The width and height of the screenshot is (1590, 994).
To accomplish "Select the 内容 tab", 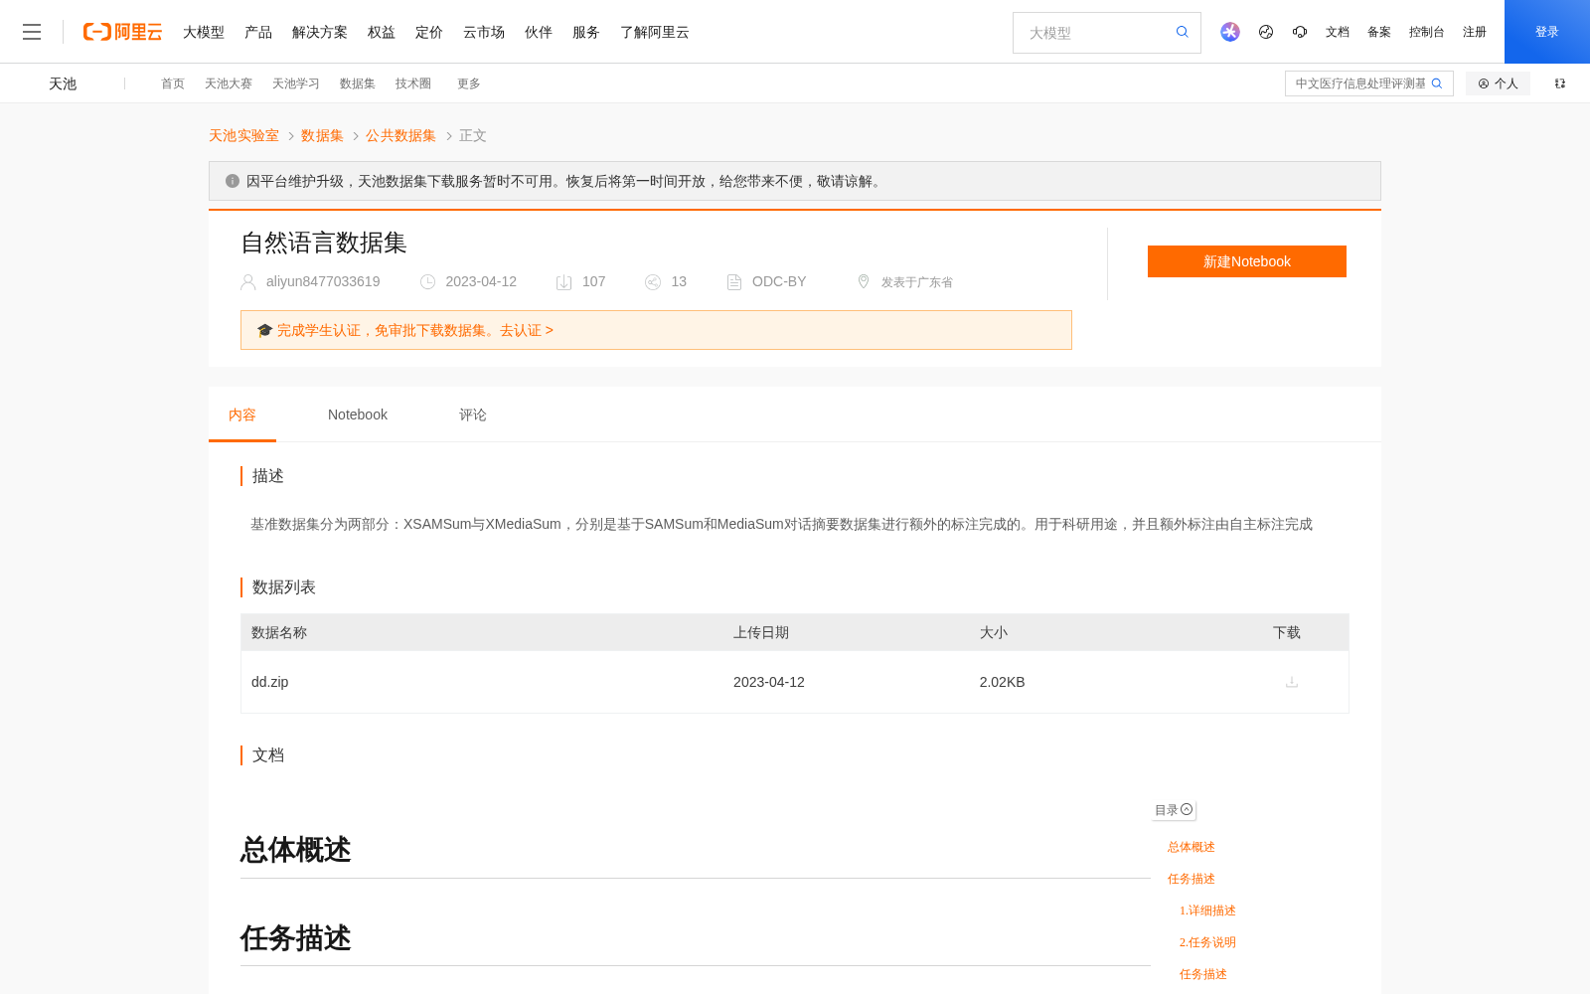I will click(x=242, y=414).
